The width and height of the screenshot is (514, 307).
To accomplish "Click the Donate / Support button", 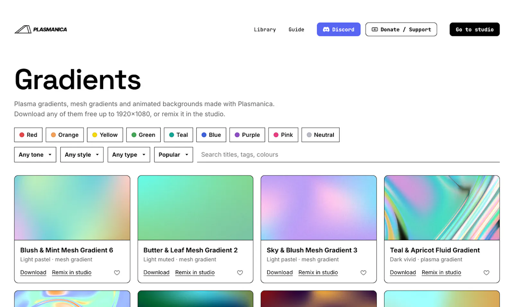I will [401, 30].
